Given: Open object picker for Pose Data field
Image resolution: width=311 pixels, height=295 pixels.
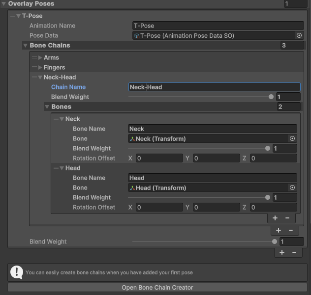Looking at the screenshot, I should pyautogui.click(x=299, y=36).
